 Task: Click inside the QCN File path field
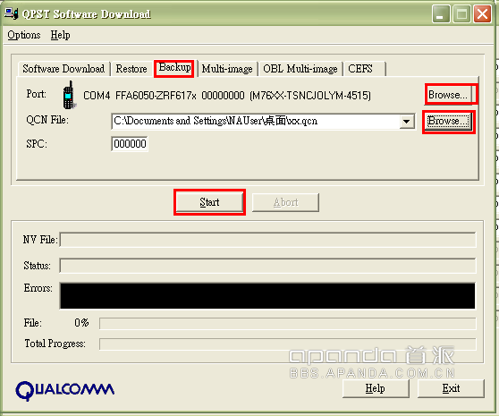click(256, 122)
